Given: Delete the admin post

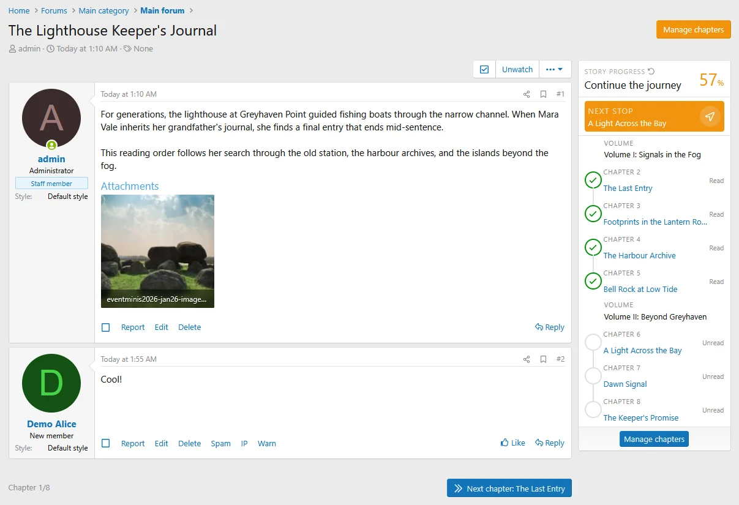Looking at the screenshot, I should click(189, 327).
